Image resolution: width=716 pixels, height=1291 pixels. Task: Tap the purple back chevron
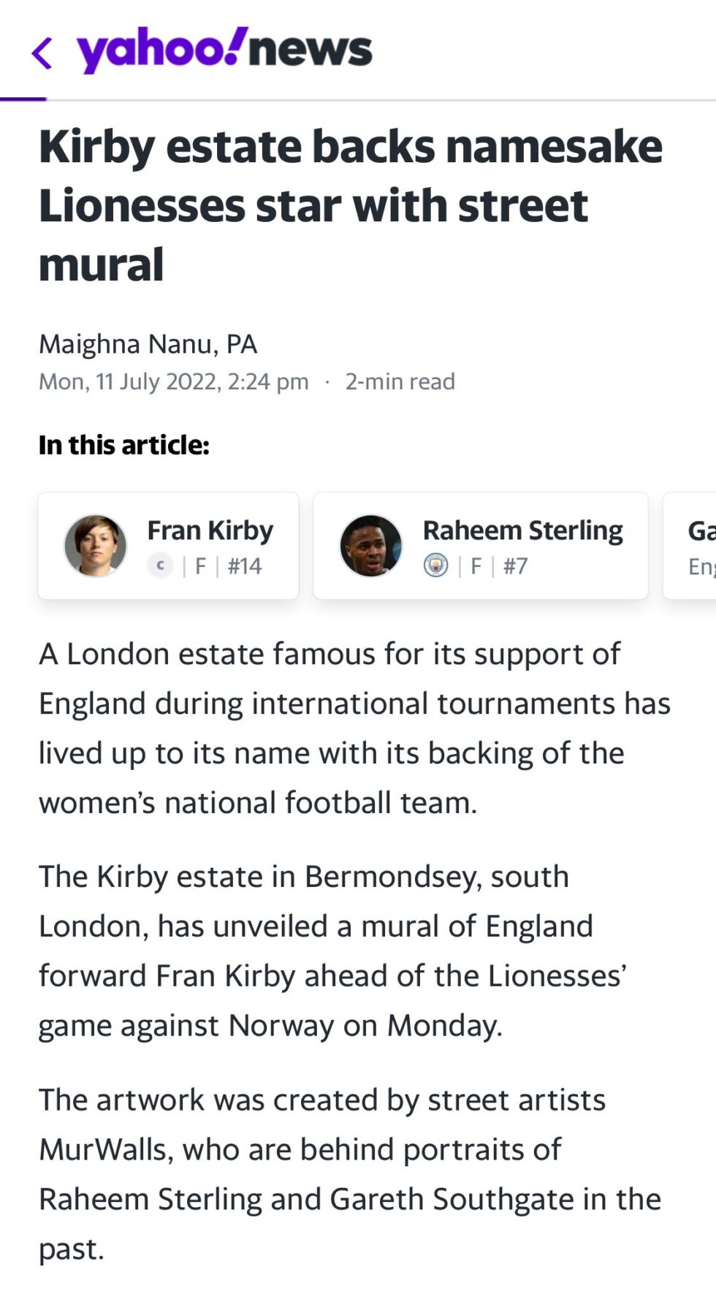42,53
